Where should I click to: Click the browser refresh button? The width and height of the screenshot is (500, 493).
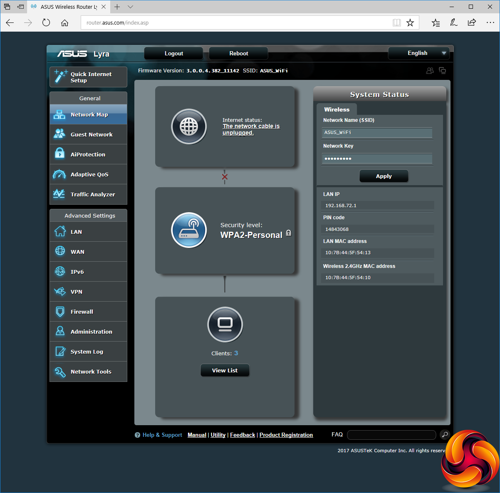pos(46,22)
